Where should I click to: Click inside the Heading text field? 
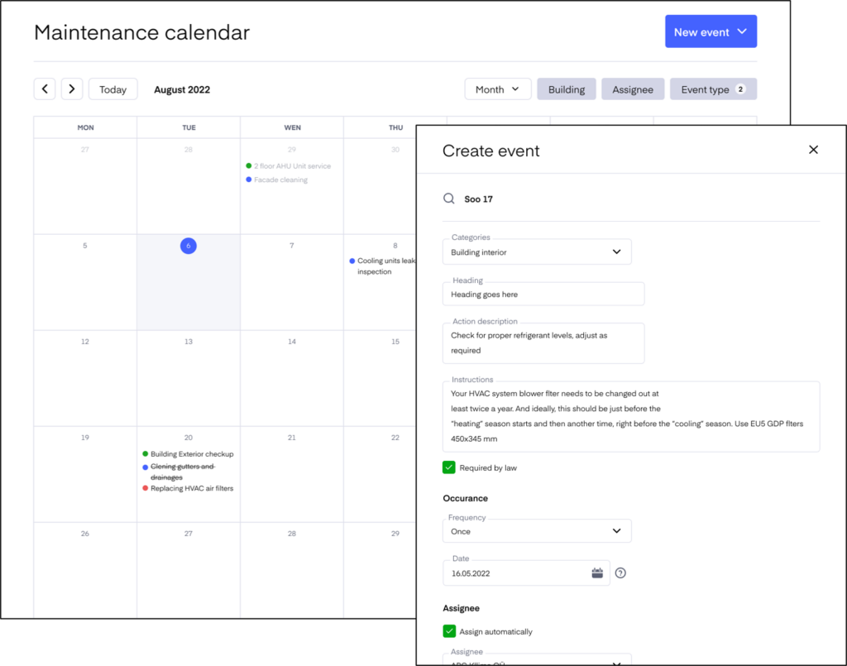(x=538, y=294)
